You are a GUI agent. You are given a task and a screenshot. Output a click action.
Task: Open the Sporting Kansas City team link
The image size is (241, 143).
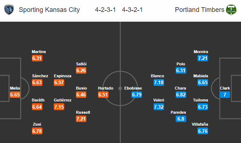49,10
